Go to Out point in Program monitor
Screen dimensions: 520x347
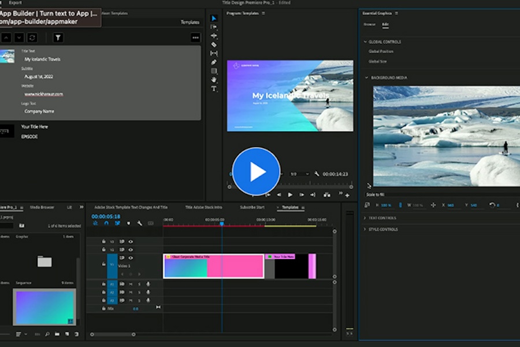313,195
